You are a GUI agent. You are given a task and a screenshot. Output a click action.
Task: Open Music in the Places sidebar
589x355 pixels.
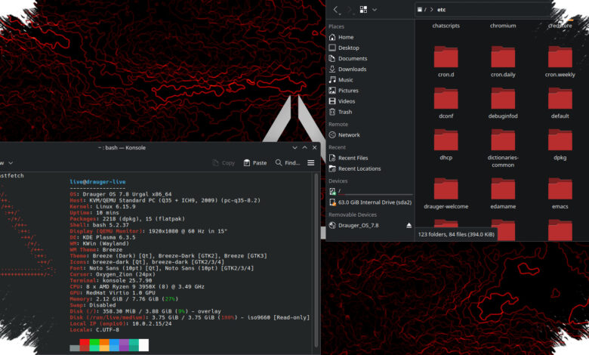click(370, 80)
